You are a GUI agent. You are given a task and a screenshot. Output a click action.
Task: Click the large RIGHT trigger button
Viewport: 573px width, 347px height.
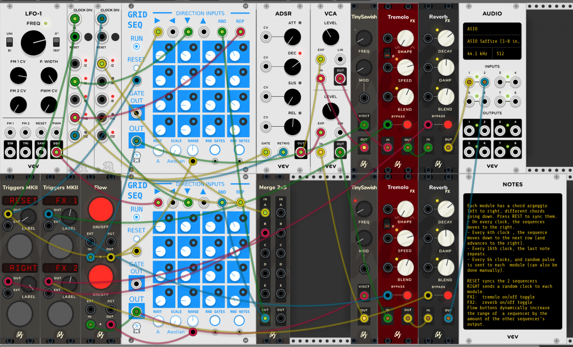click(20, 314)
